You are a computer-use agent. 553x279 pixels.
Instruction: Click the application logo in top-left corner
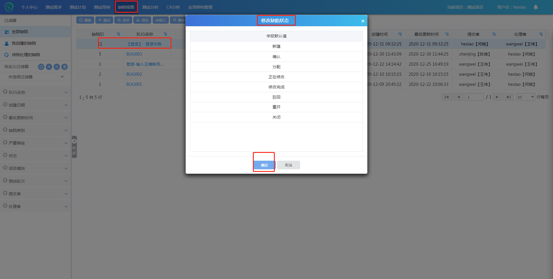pyautogui.click(x=9, y=7)
